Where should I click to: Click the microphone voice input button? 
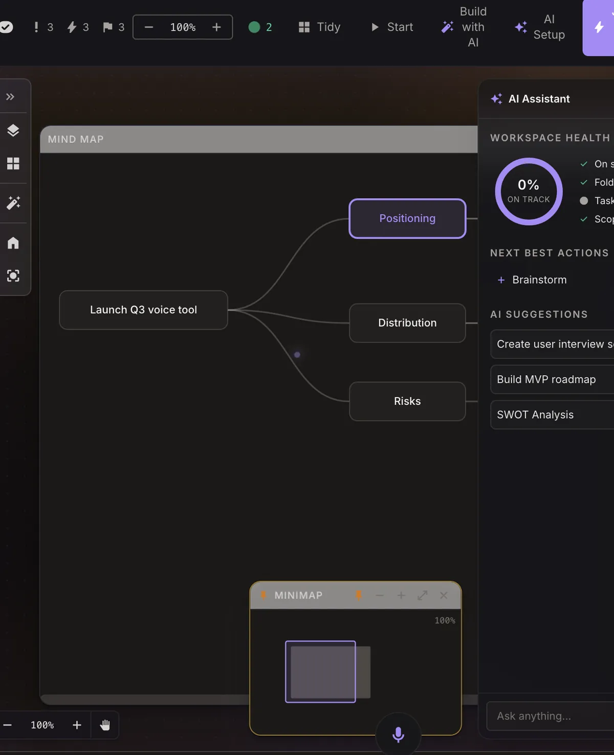[x=398, y=735]
